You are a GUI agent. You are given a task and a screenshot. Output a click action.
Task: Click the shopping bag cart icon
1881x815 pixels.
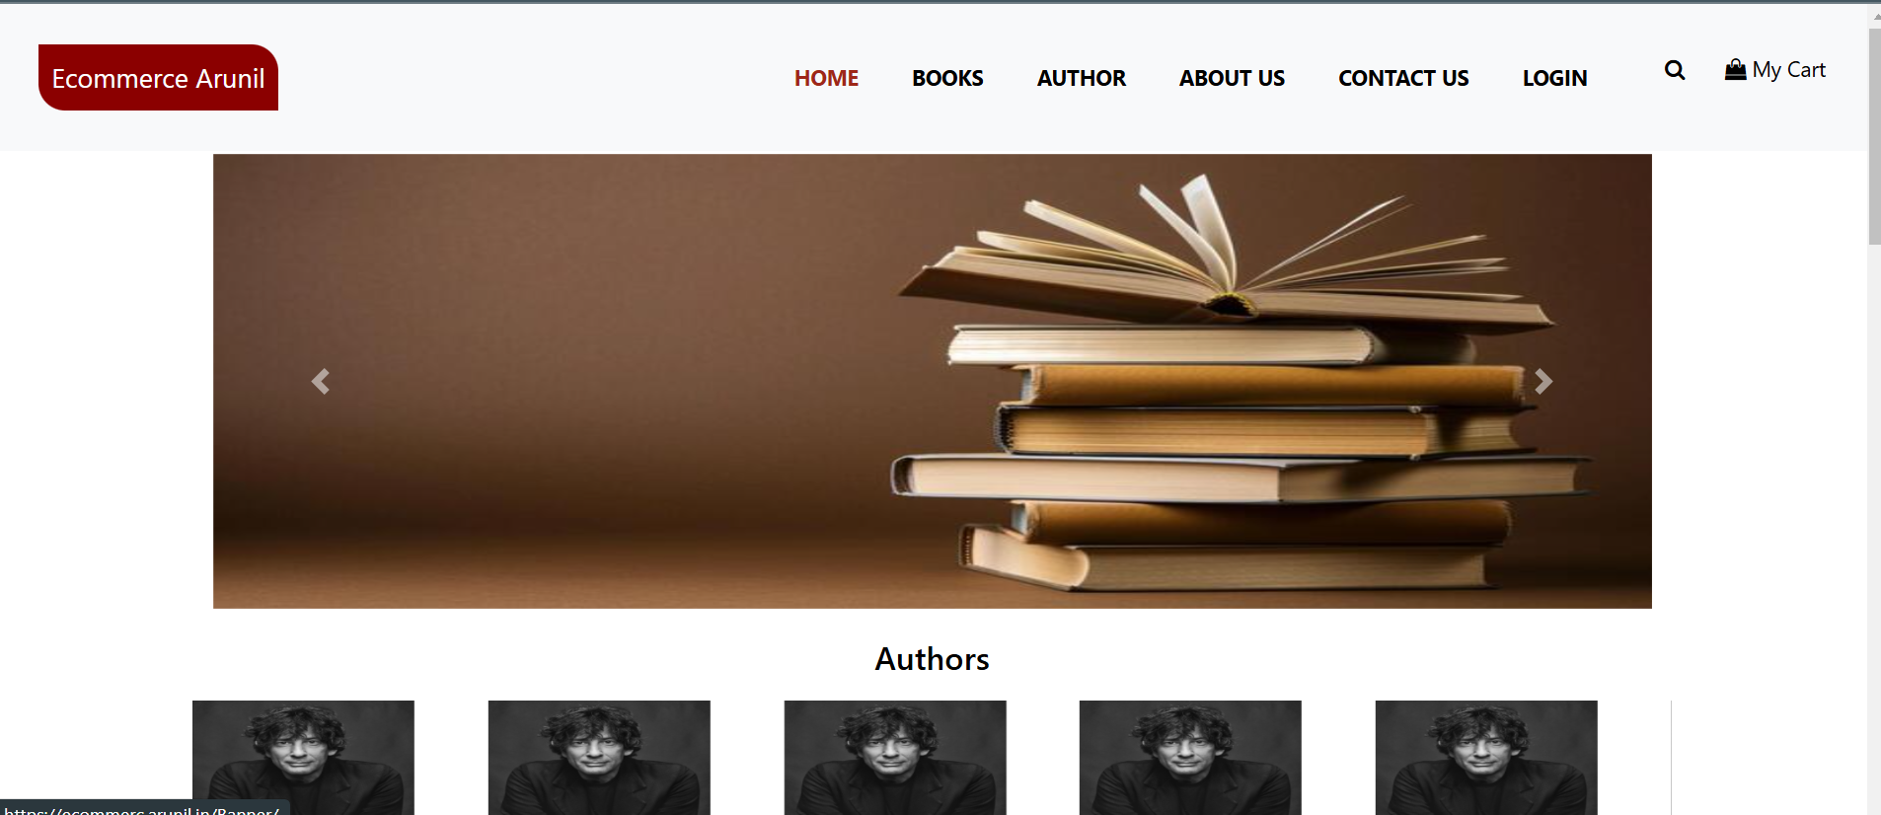[1735, 69]
